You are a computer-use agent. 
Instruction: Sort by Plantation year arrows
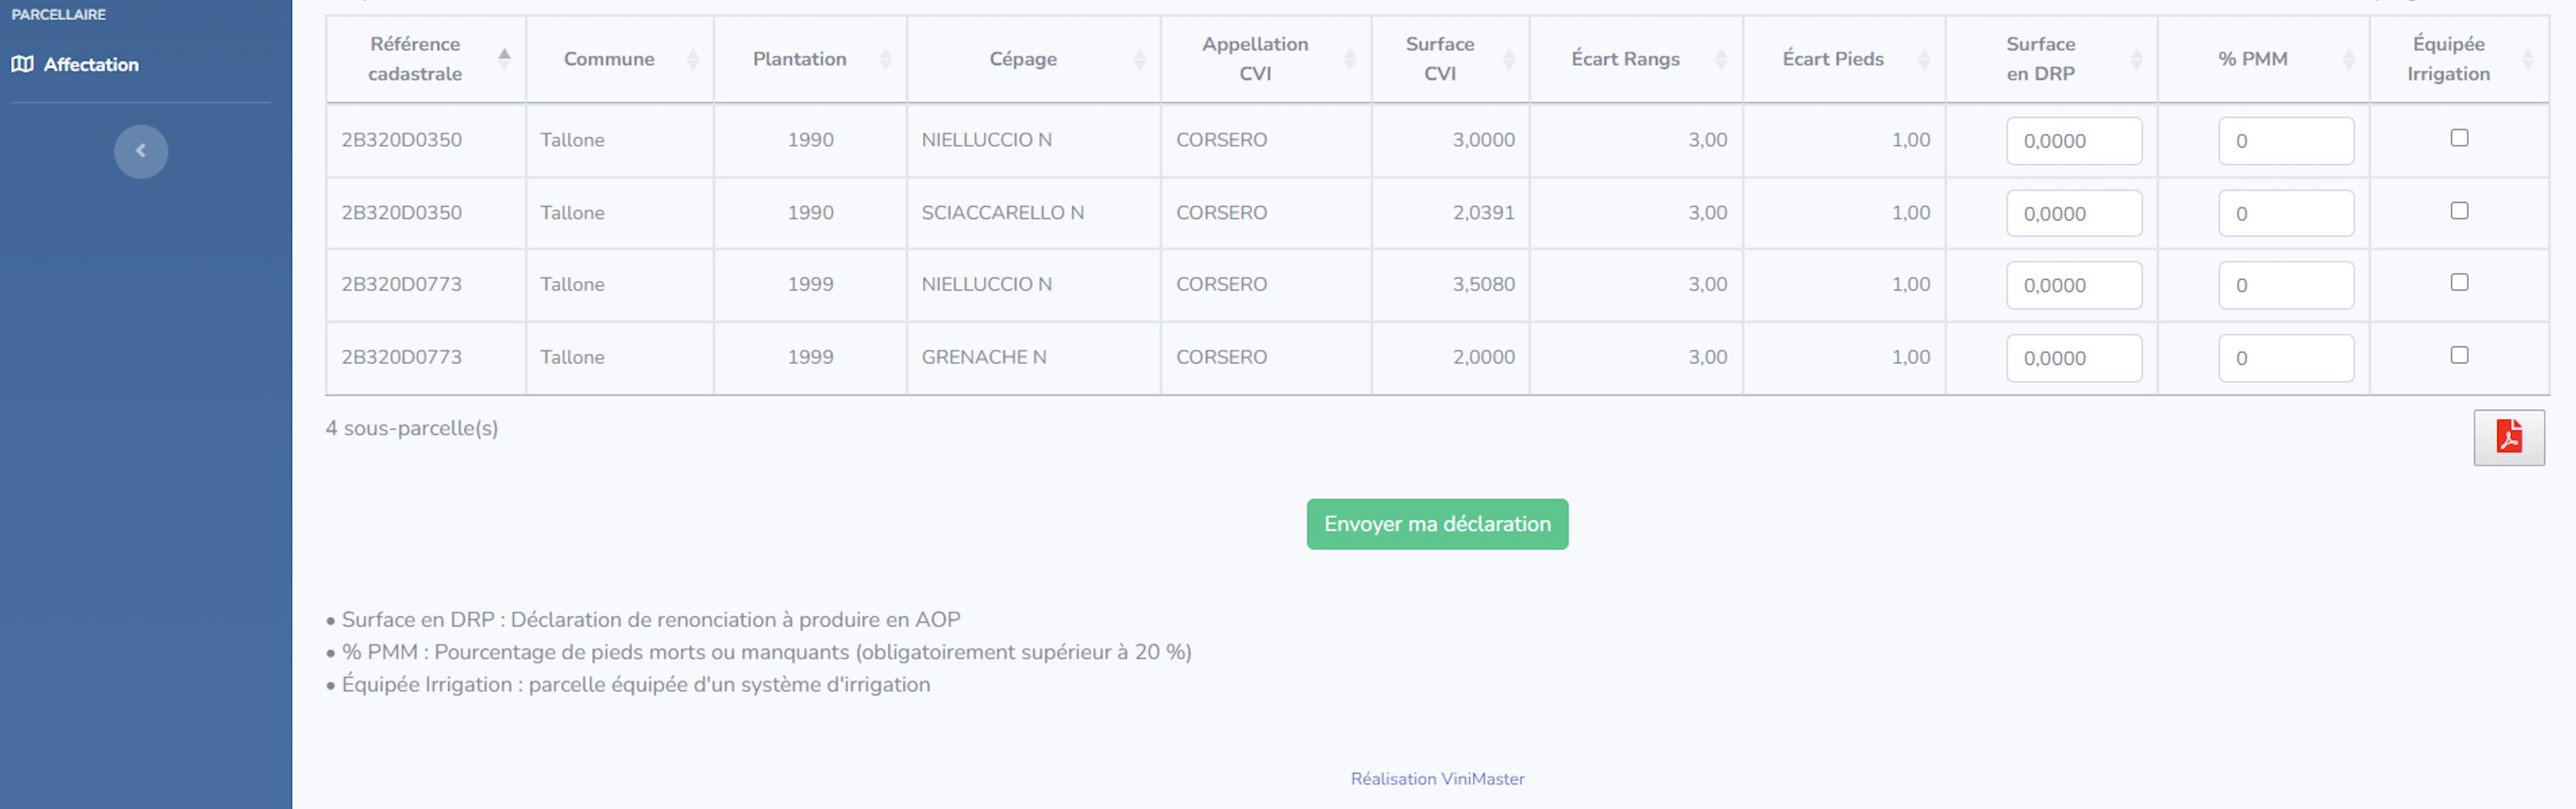coord(885,59)
